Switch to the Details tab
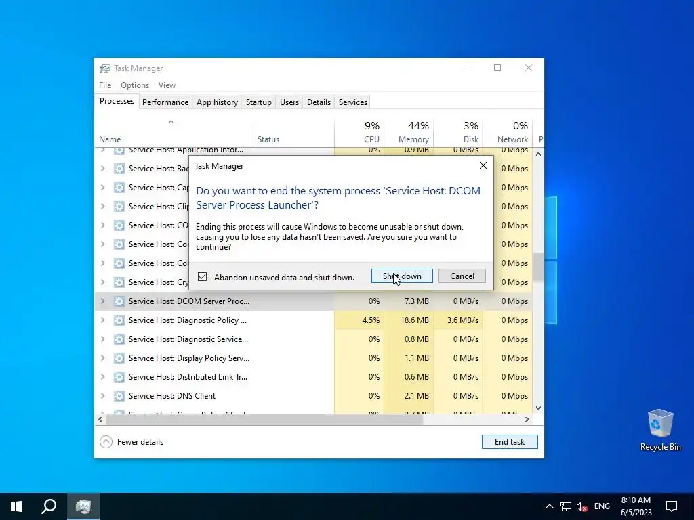694x520 pixels. tap(319, 102)
